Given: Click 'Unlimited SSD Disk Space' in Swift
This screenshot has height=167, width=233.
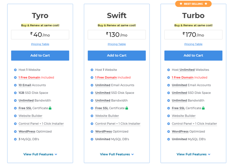Looking at the screenshot, I should (115, 93).
